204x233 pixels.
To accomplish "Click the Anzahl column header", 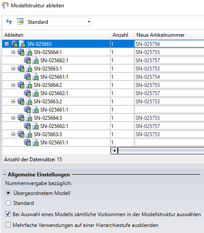I will 120,35.
